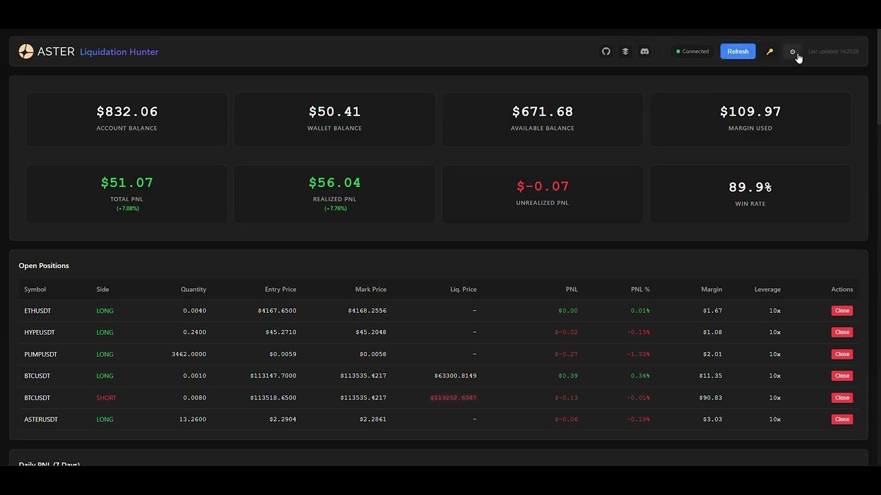Select the UNREALIZED PNL value
The height and width of the screenshot is (495, 881).
542,186
